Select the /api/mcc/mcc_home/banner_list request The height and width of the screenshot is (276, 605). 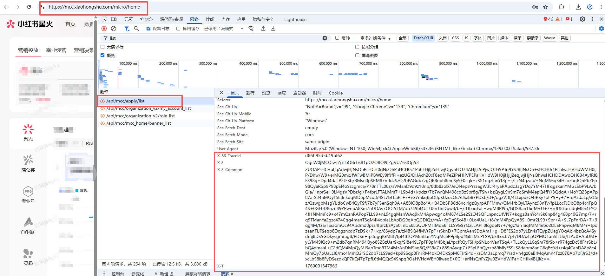(139, 123)
